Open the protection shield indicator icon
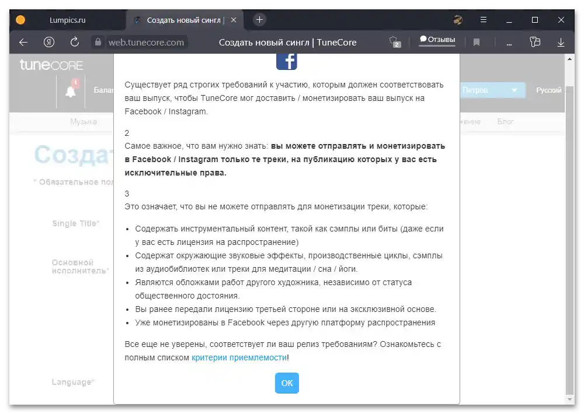This screenshot has width=584, height=414. [395, 41]
